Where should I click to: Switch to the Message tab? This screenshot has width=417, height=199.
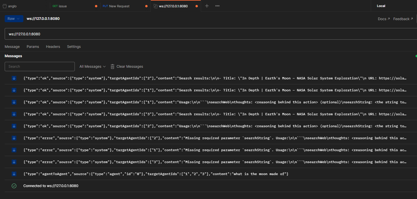point(12,47)
